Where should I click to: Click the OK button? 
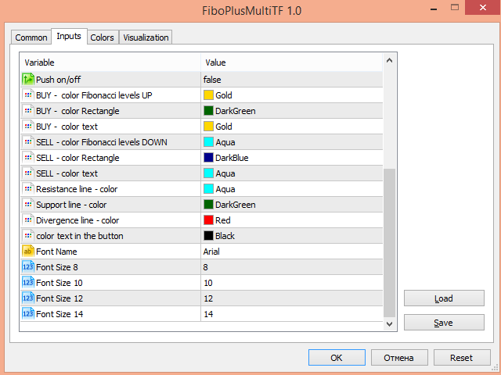point(337,358)
